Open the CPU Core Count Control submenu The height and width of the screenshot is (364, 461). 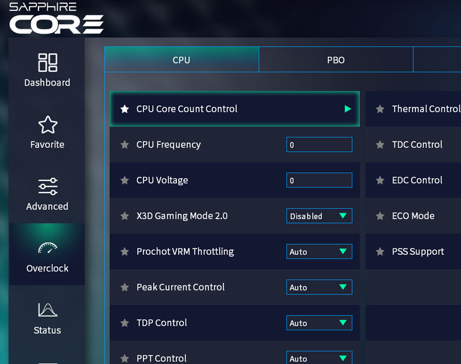click(x=347, y=109)
